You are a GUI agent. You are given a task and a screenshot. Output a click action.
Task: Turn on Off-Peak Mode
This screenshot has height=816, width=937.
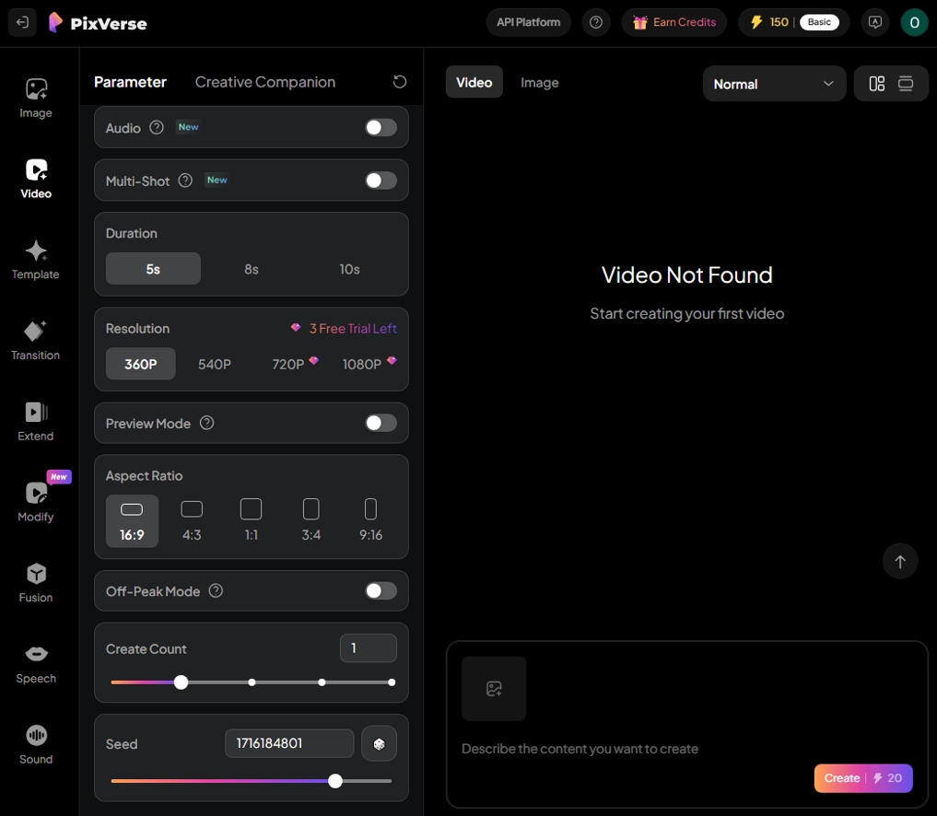(x=381, y=590)
